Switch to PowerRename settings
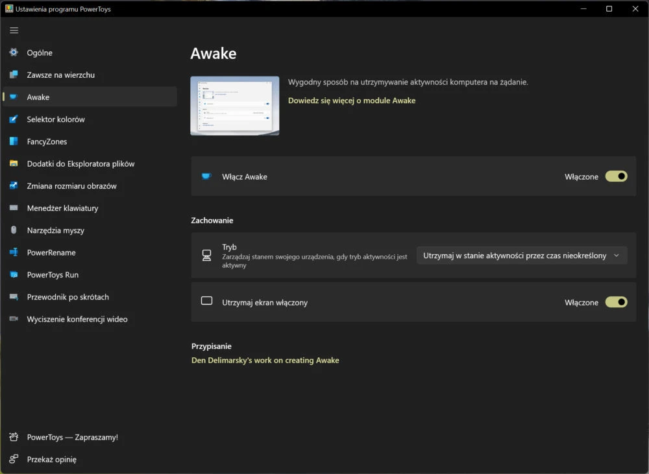Viewport: 649px width, 474px height. coord(90,252)
